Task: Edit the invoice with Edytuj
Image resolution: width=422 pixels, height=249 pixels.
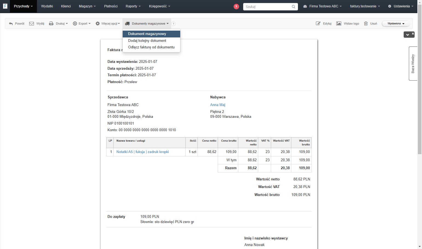Action: point(324,24)
